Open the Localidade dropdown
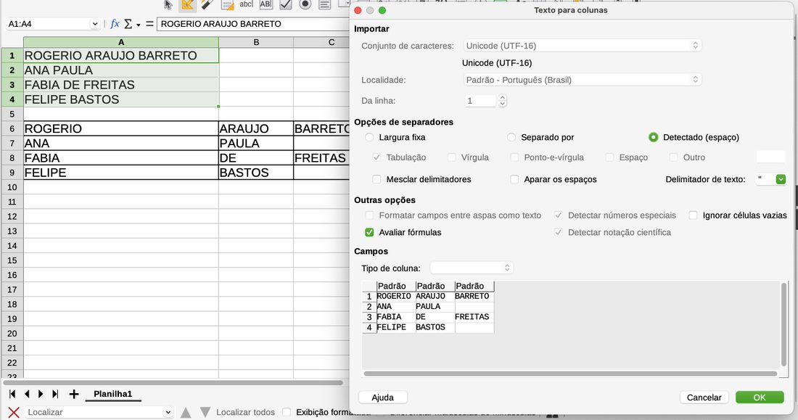798x420 pixels. [x=583, y=79]
